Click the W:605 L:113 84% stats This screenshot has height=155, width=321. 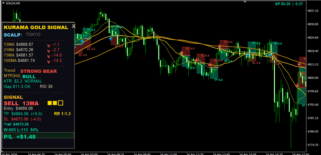click(x=21, y=130)
